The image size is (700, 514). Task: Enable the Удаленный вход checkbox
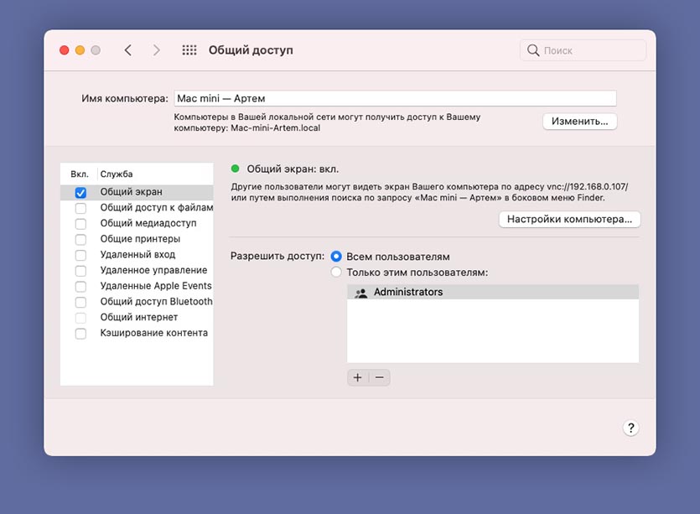pyautogui.click(x=80, y=255)
